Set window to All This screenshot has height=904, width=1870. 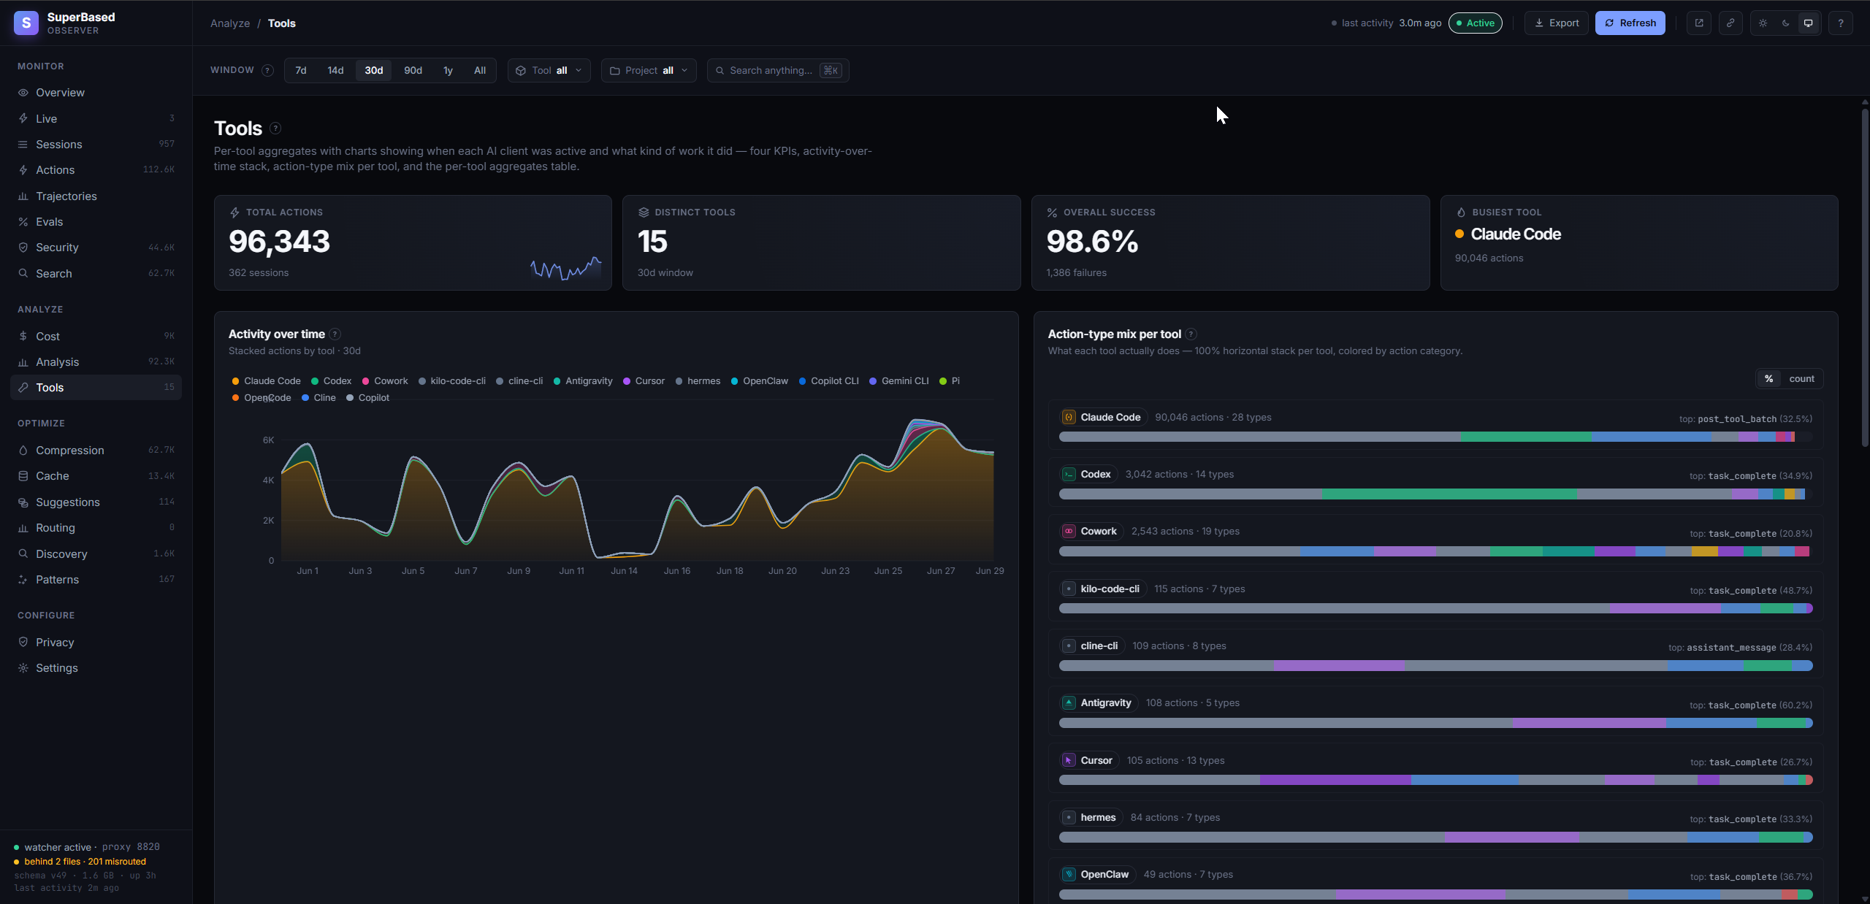pyautogui.click(x=479, y=70)
